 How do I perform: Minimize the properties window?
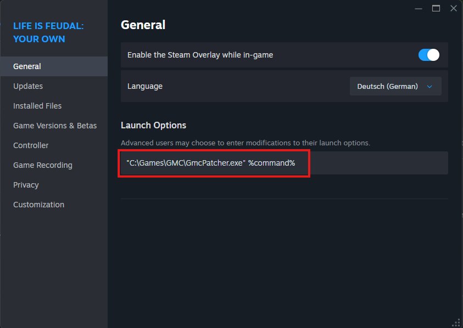(x=419, y=9)
